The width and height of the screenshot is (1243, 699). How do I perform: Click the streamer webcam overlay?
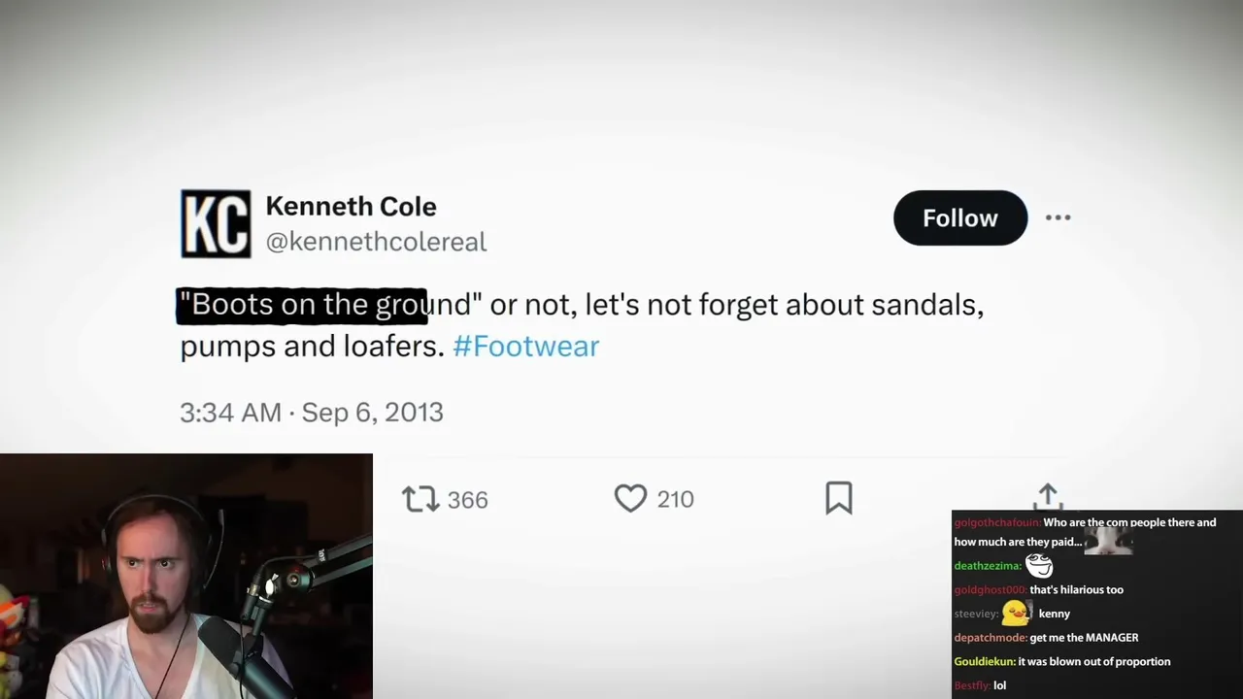coord(185,577)
